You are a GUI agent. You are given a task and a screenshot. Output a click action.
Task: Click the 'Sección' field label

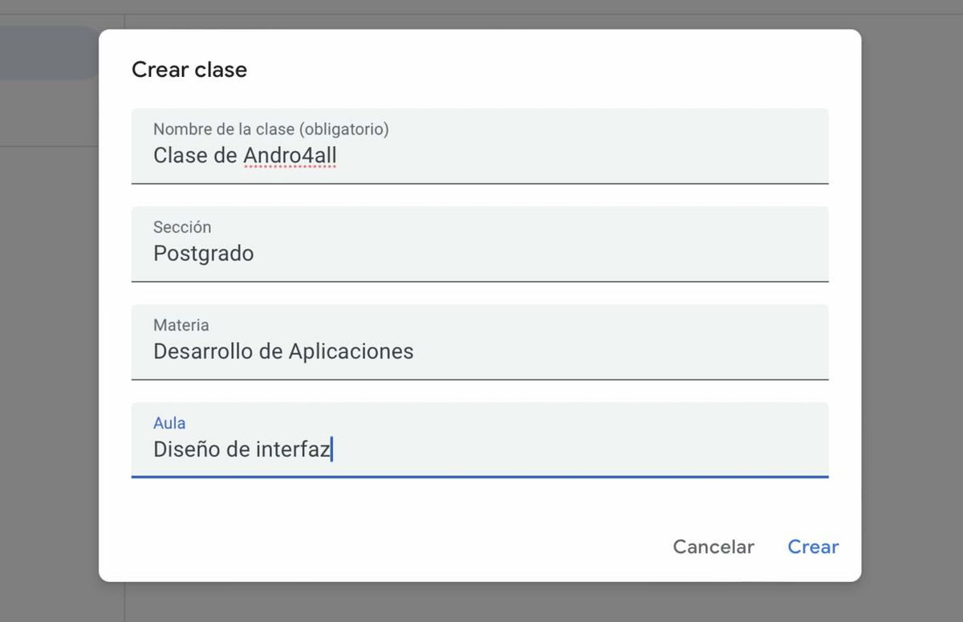click(183, 227)
